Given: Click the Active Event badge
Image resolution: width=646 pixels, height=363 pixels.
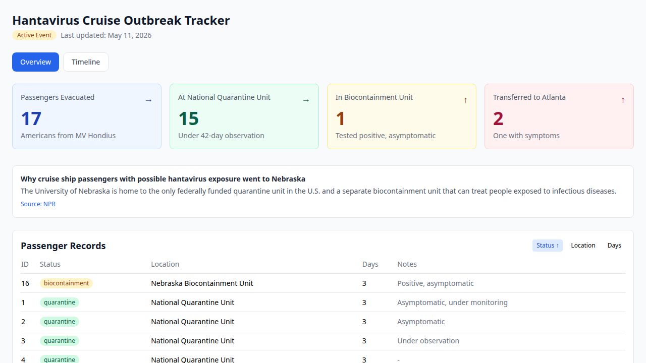Looking at the screenshot, I should [x=34, y=35].
